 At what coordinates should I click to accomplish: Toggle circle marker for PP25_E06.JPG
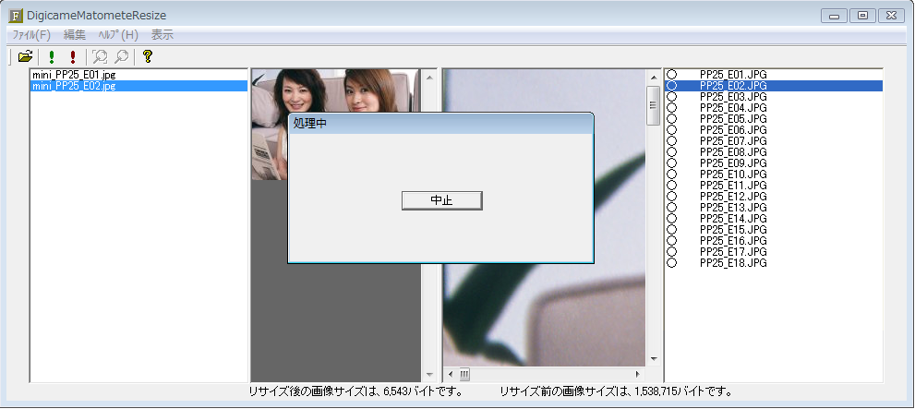(671, 130)
